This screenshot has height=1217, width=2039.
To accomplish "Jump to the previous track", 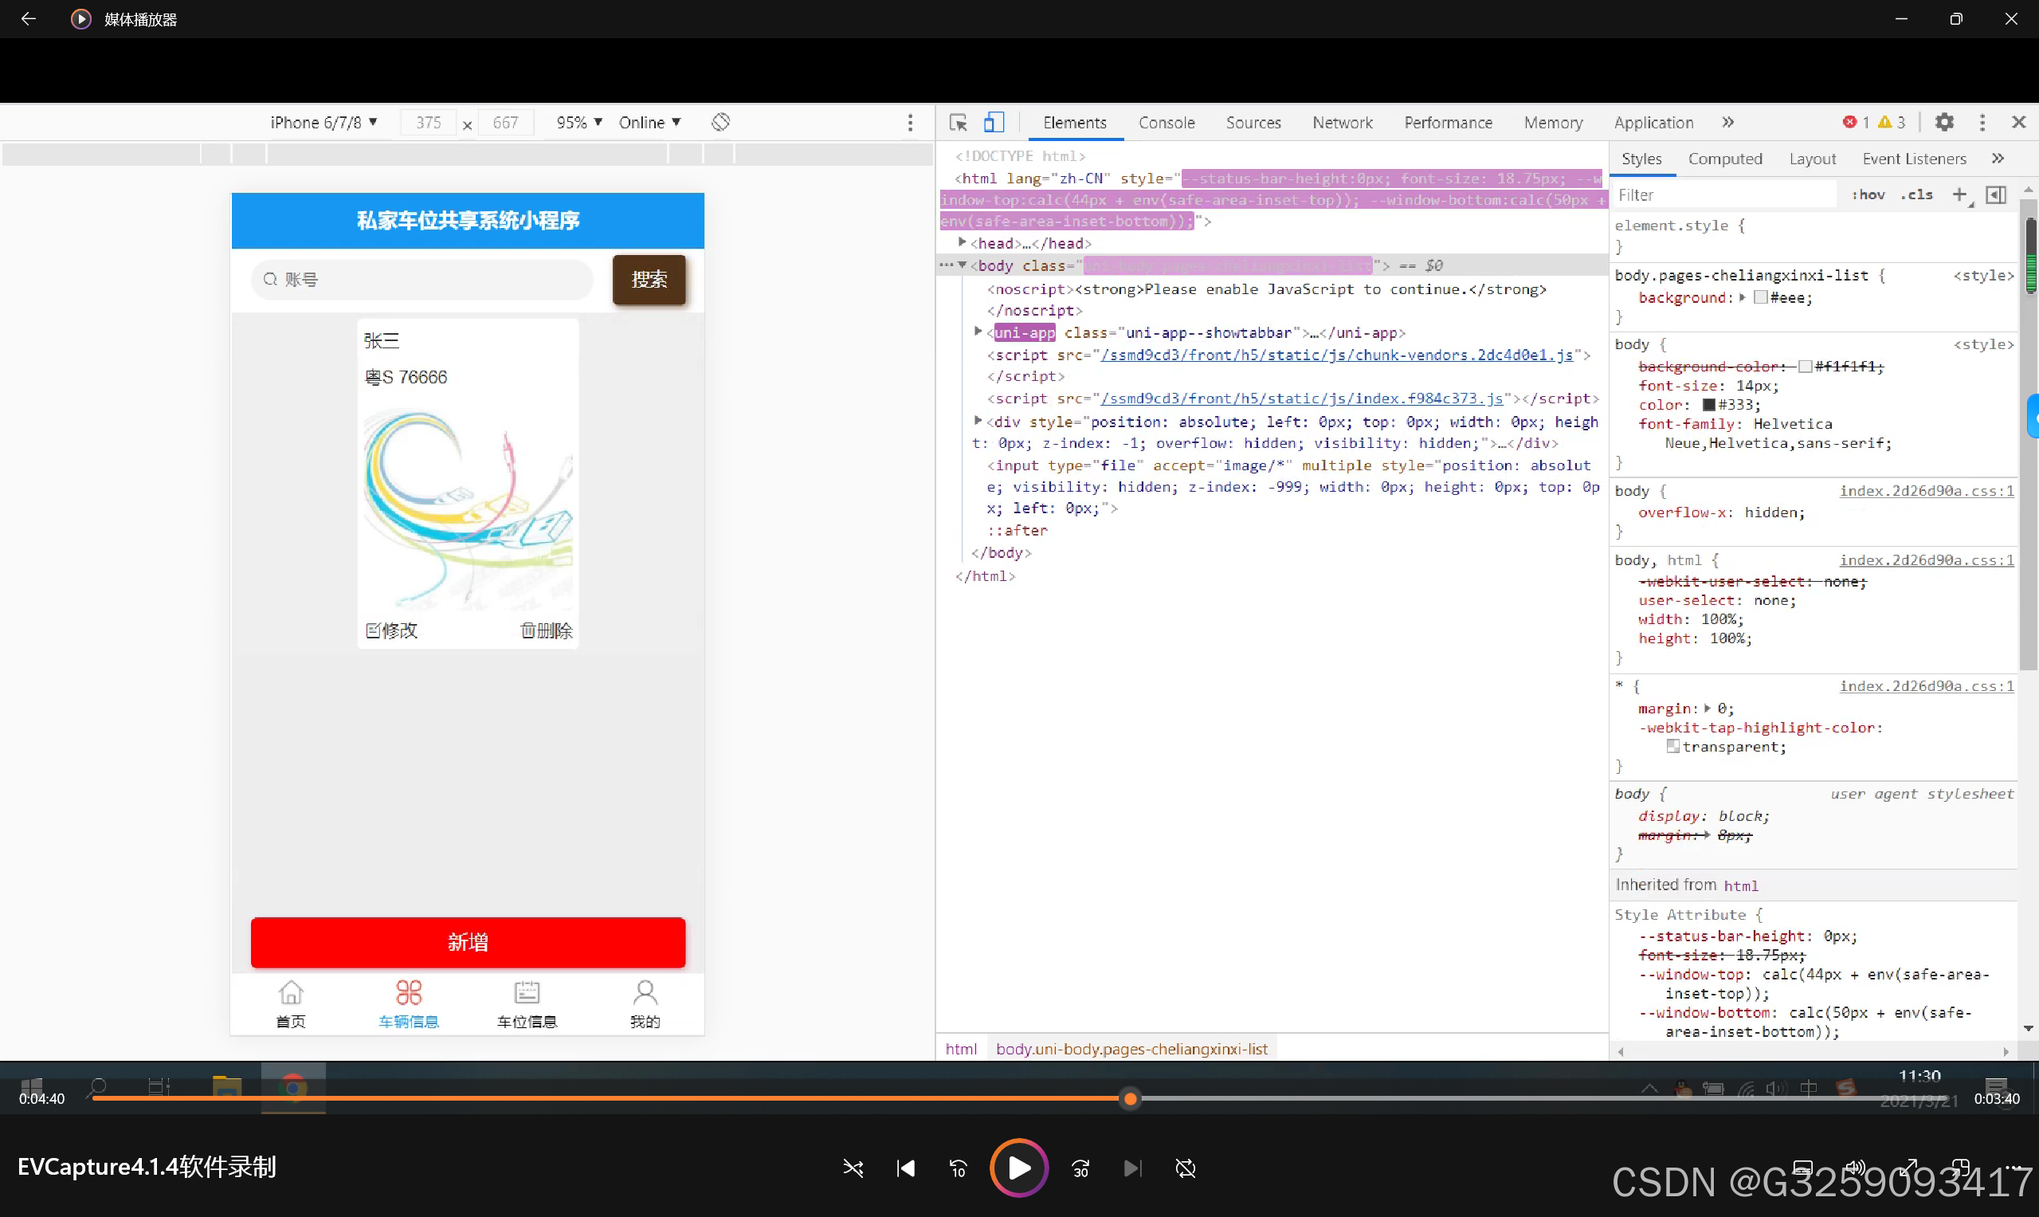I will [x=906, y=1168].
